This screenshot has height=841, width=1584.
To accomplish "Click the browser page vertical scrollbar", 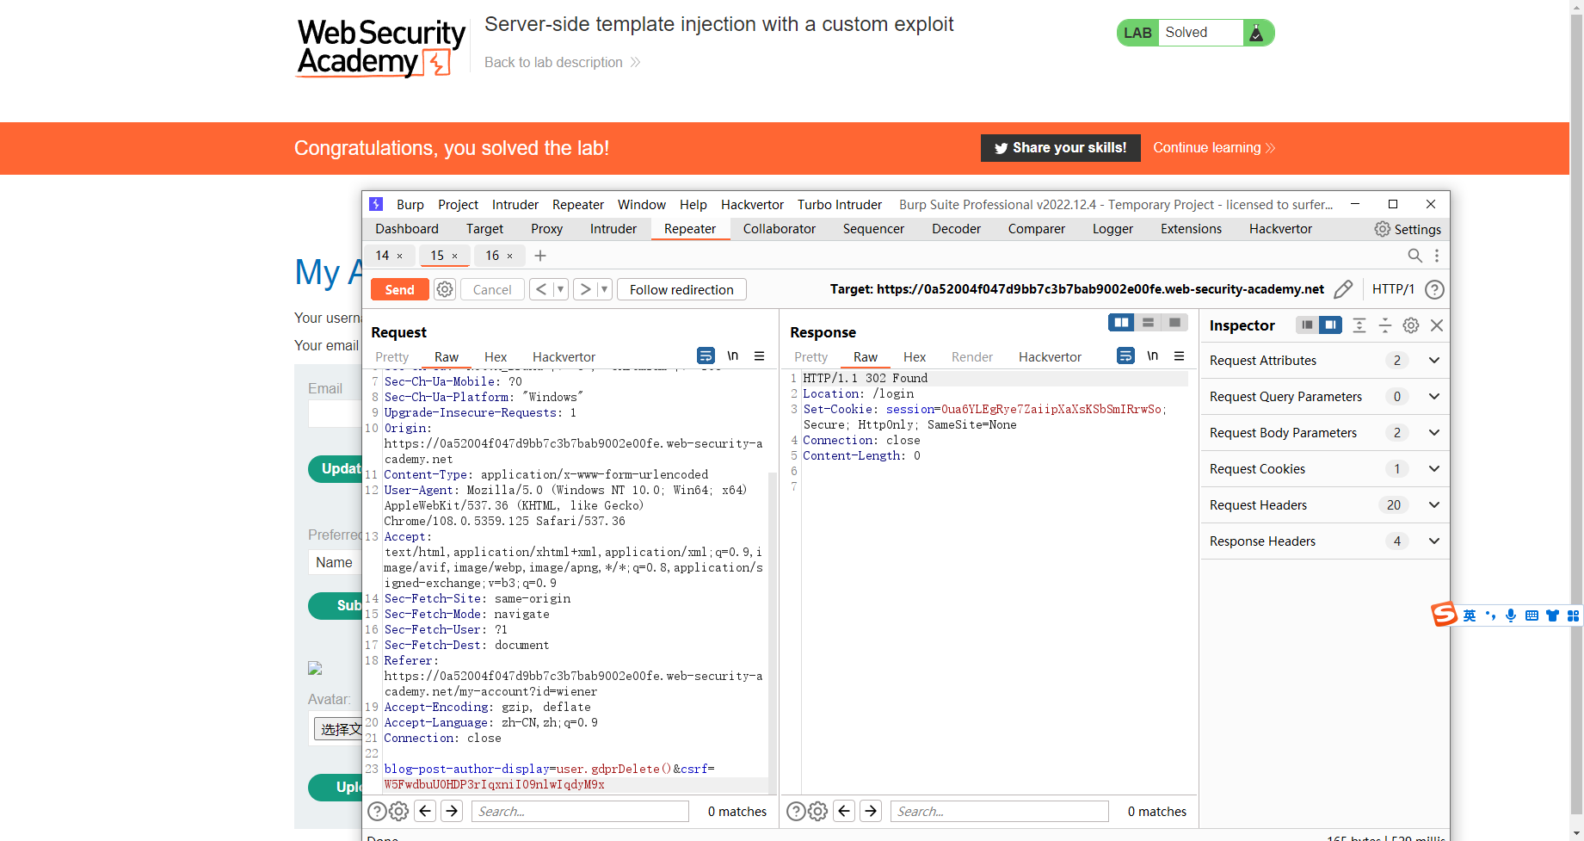I will [x=1576, y=413].
